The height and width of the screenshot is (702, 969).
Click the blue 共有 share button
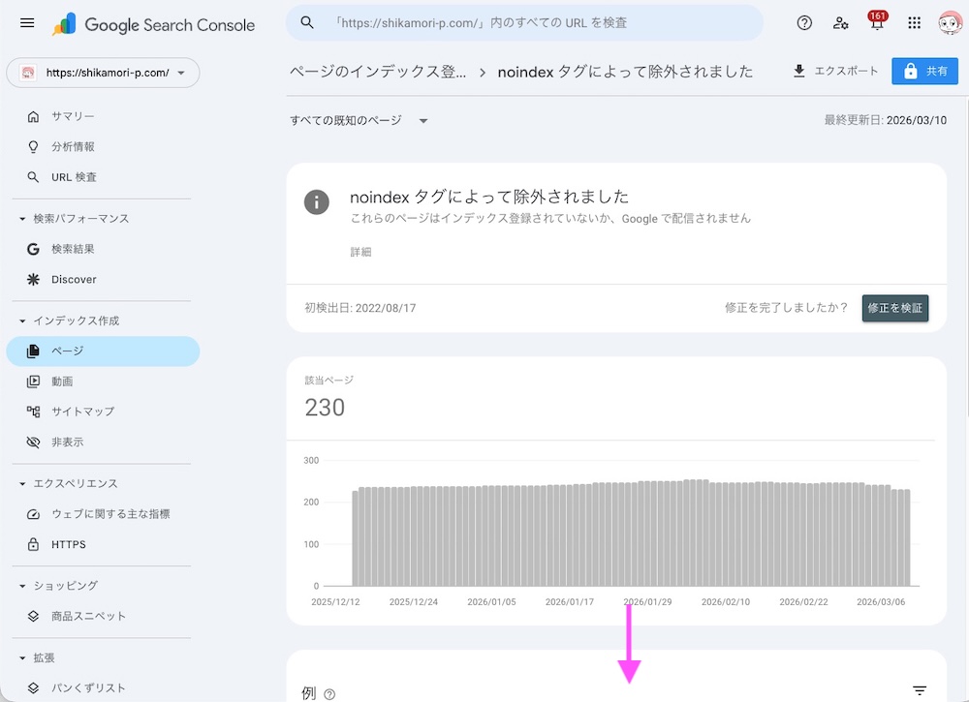point(924,70)
